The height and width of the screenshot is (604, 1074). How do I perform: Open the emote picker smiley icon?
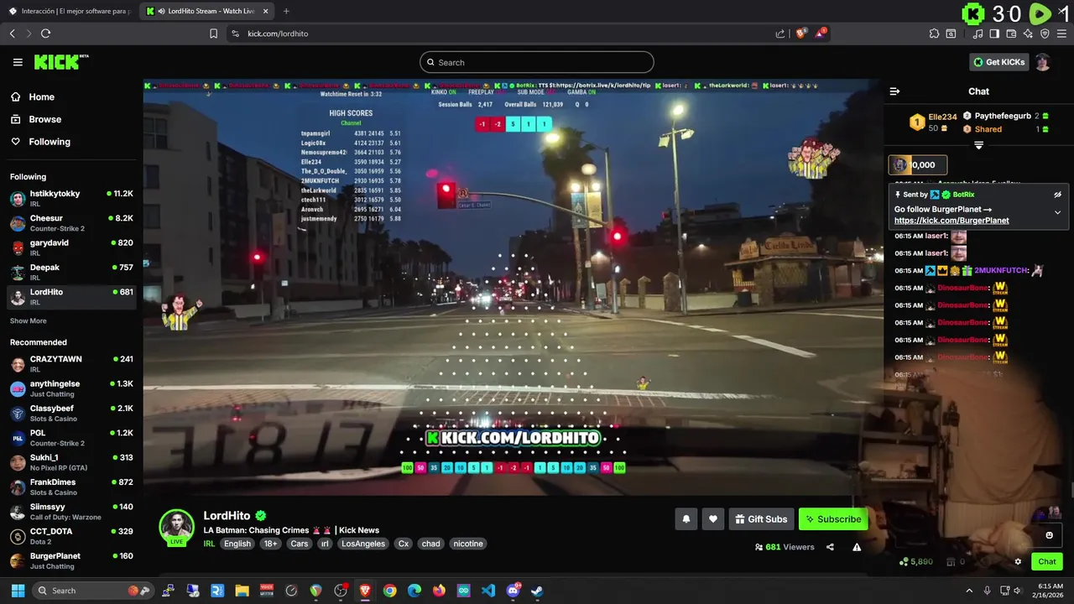[1049, 535]
